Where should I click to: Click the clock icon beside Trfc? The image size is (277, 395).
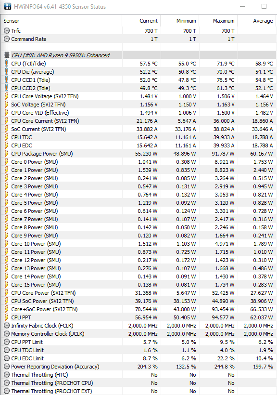click(x=7, y=31)
